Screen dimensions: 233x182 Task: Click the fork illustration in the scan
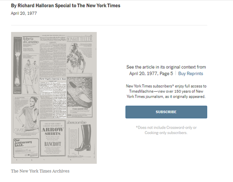(17, 65)
